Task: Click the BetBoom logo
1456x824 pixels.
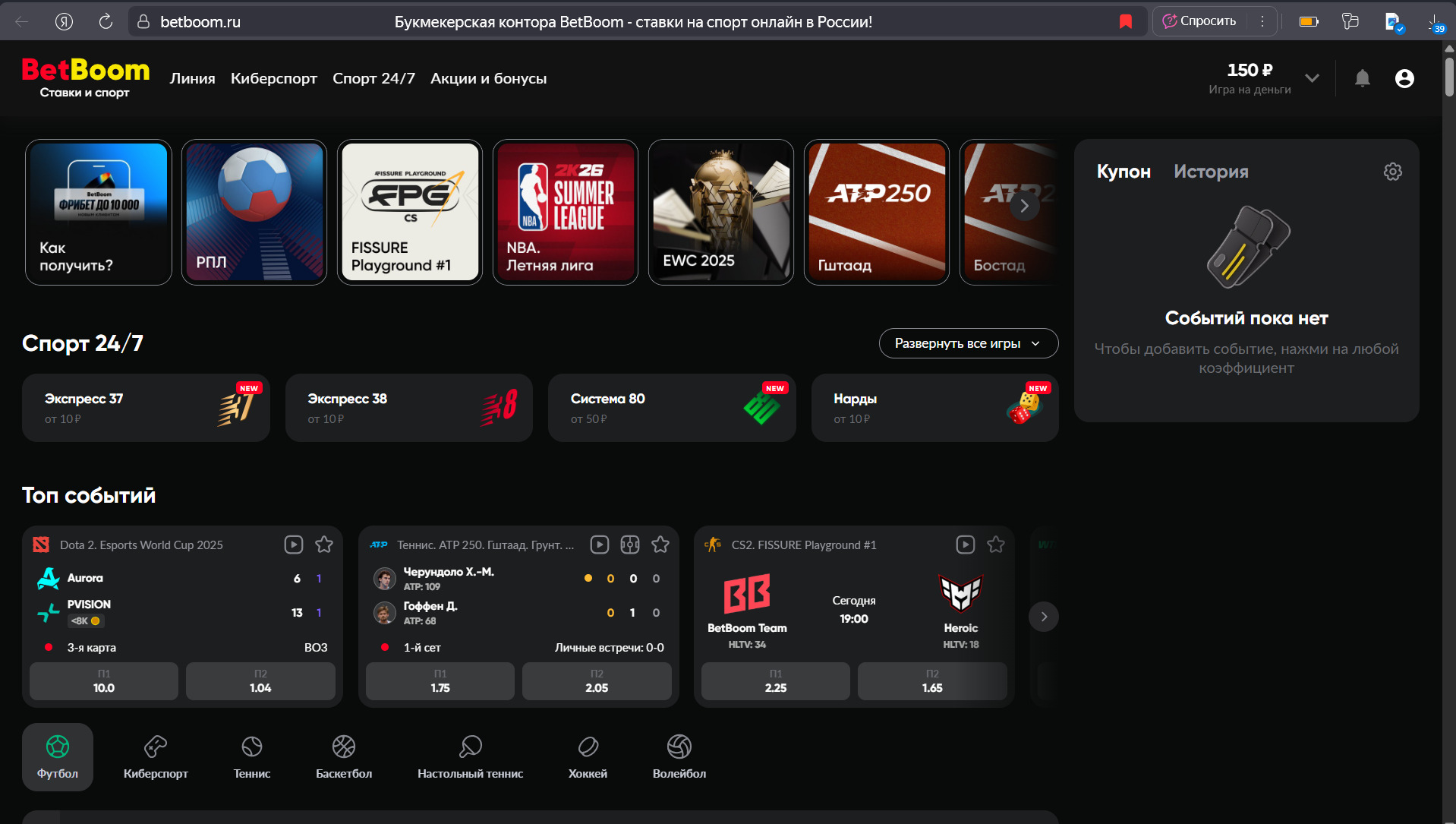Action: click(x=86, y=77)
